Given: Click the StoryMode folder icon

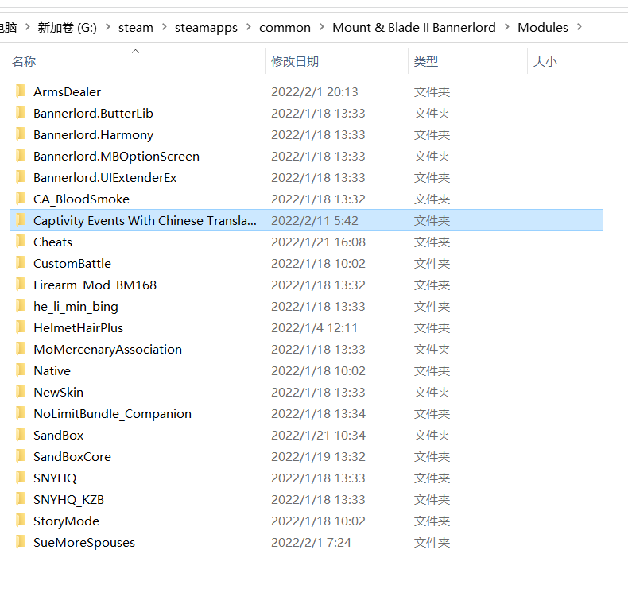Looking at the screenshot, I should [x=21, y=521].
